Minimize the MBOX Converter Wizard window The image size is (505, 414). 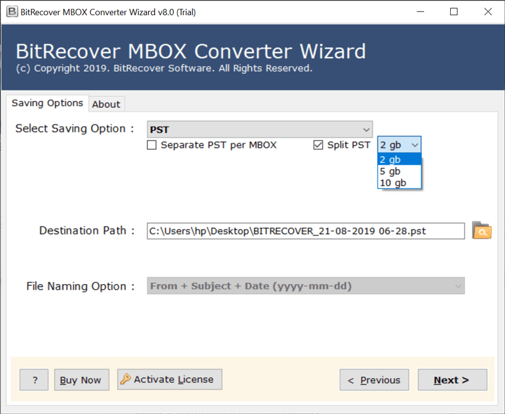(420, 12)
